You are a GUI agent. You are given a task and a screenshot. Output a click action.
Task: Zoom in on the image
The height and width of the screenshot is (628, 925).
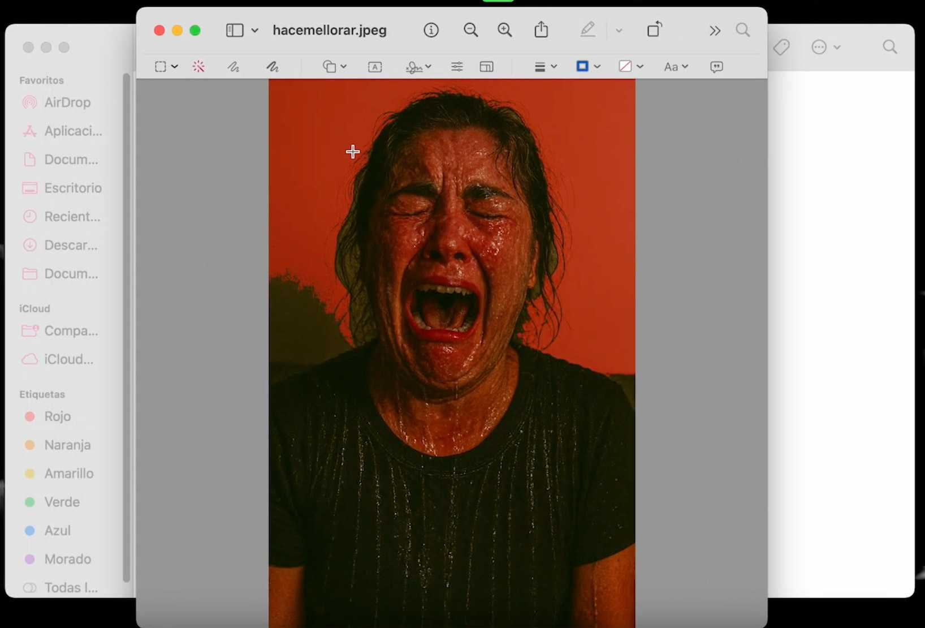505,30
